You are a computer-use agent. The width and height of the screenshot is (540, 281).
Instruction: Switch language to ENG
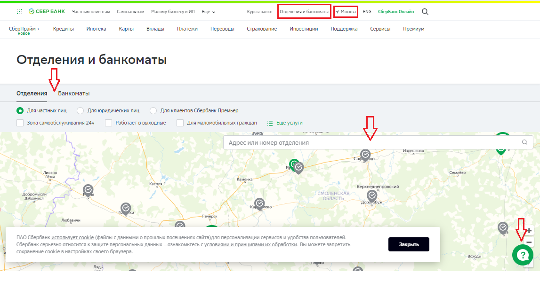coord(367,12)
